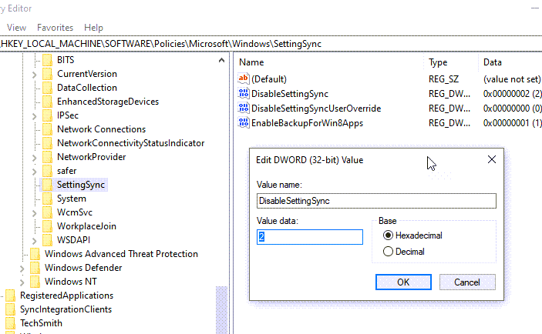Image resolution: width=542 pixels, height=334 pixels.
Task: Click the DisableSettingSync DWORD value icon
Action: point(244,94)
